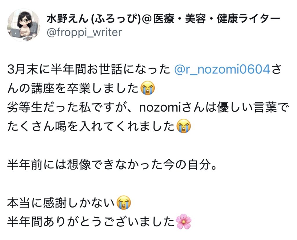The height and width of the screenshot is (240, 297).
Task: Click the crying emoji after 卒業しました
Action: (147, 88)
